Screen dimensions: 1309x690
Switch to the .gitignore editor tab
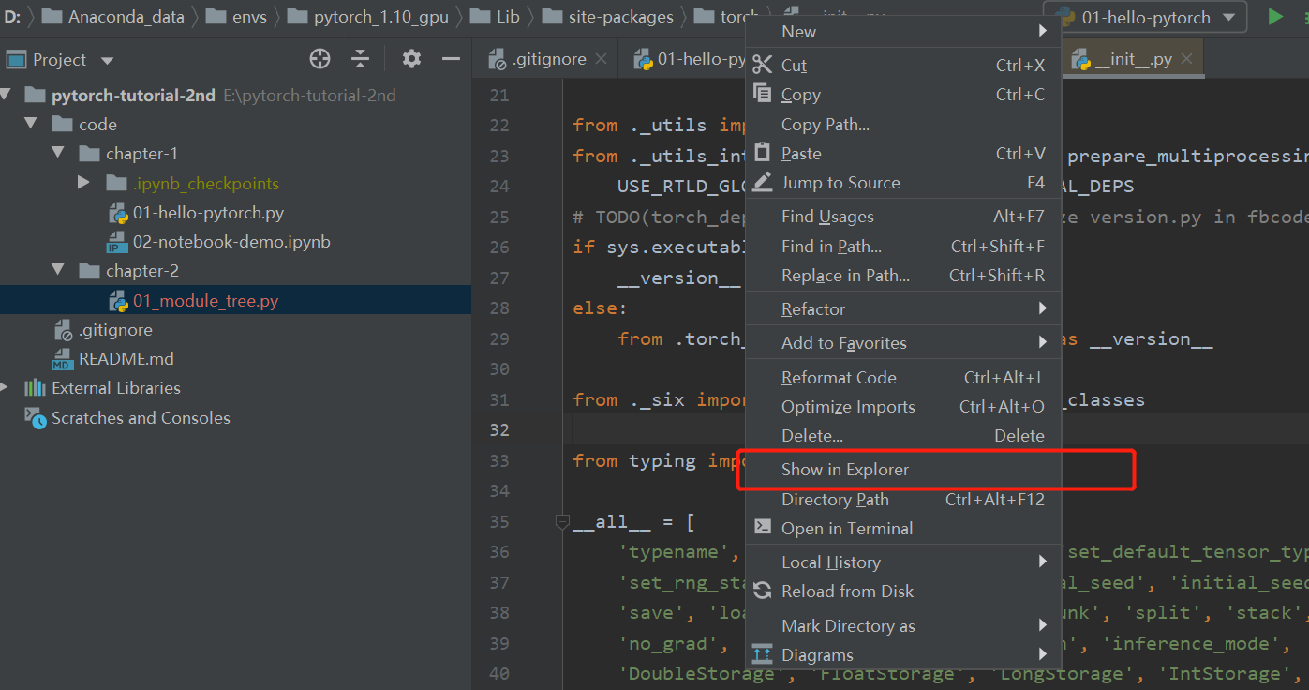pos(548,59)
